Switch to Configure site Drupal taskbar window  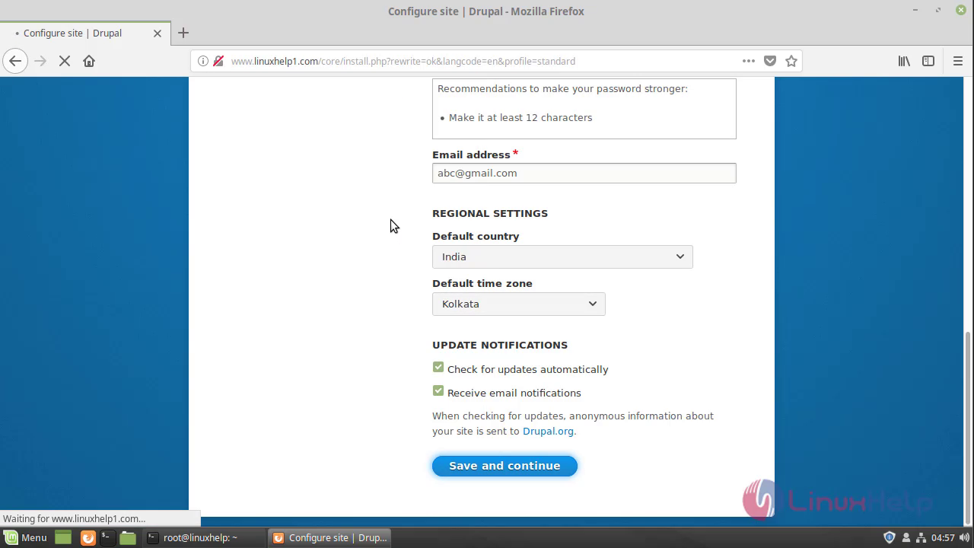pyautogui.click(x=329, y=537)
